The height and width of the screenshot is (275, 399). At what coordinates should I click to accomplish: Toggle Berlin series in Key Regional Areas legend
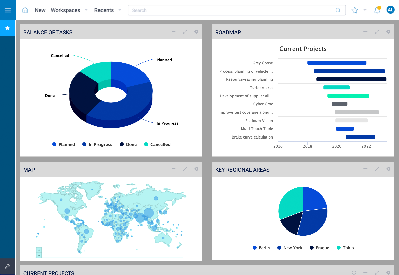click(261, 248)
